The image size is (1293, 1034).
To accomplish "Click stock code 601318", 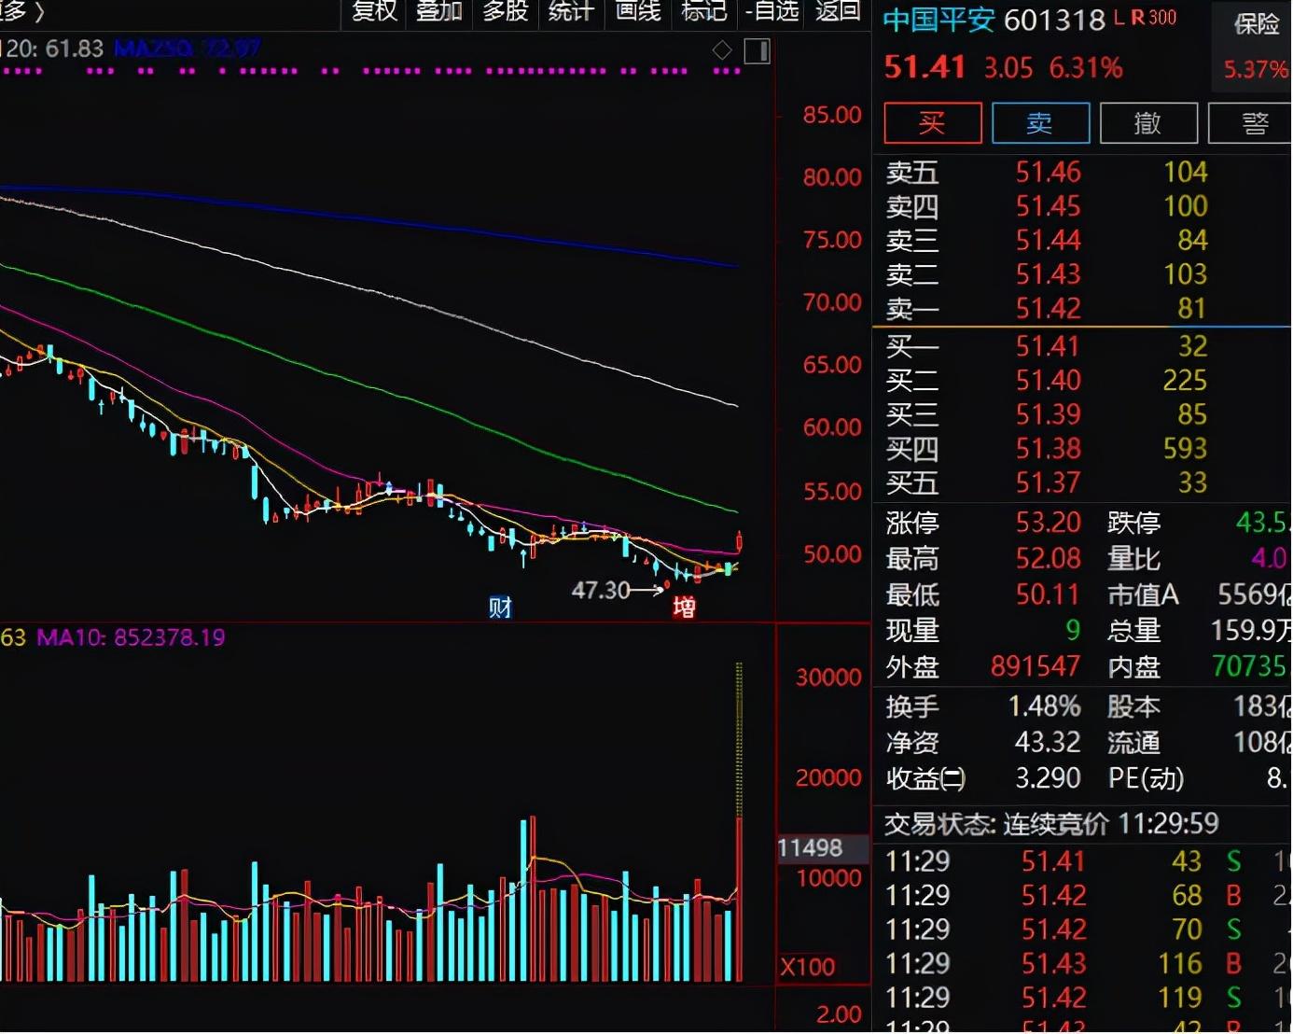I will tap(1054, 21).
